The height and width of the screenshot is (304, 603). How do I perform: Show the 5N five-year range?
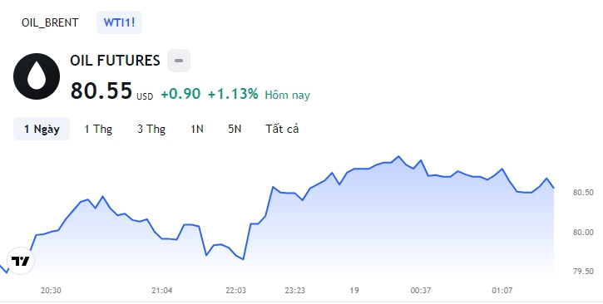(235, 129)
